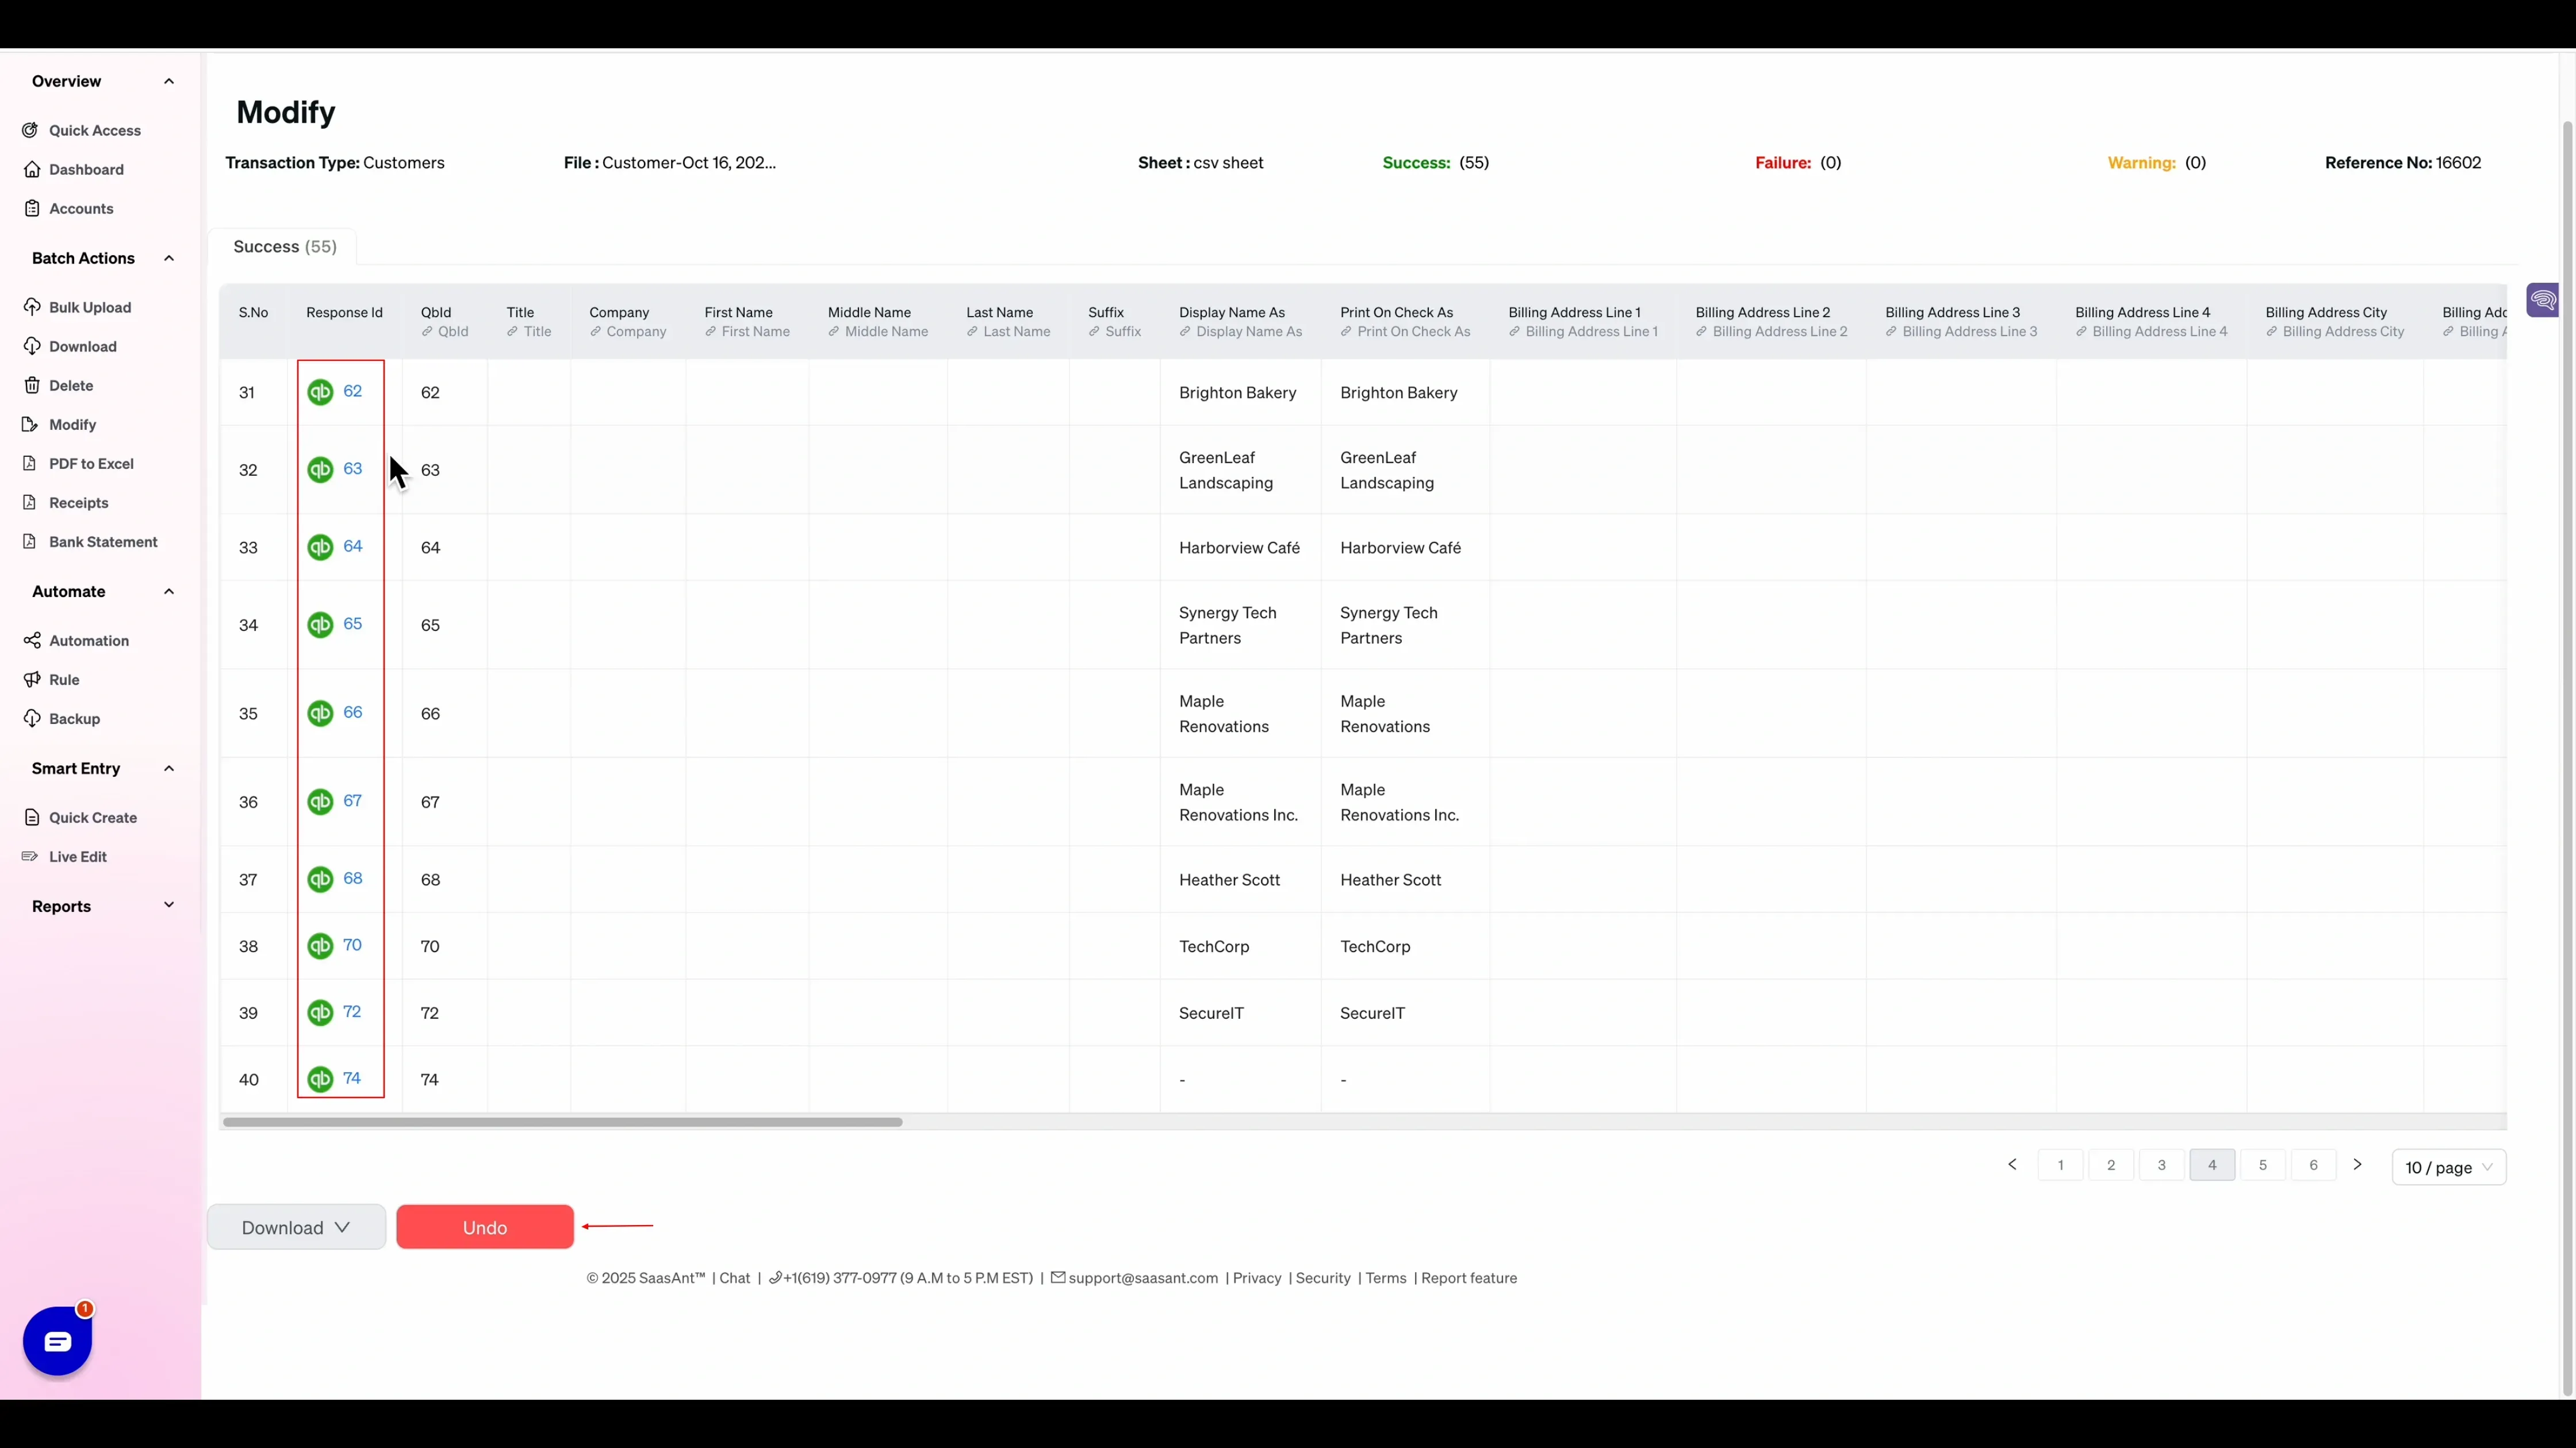Viewport: 2576px width, 1448px height.
Task: Open the Report feature footer link
Action: [x=1469, y=1278]
